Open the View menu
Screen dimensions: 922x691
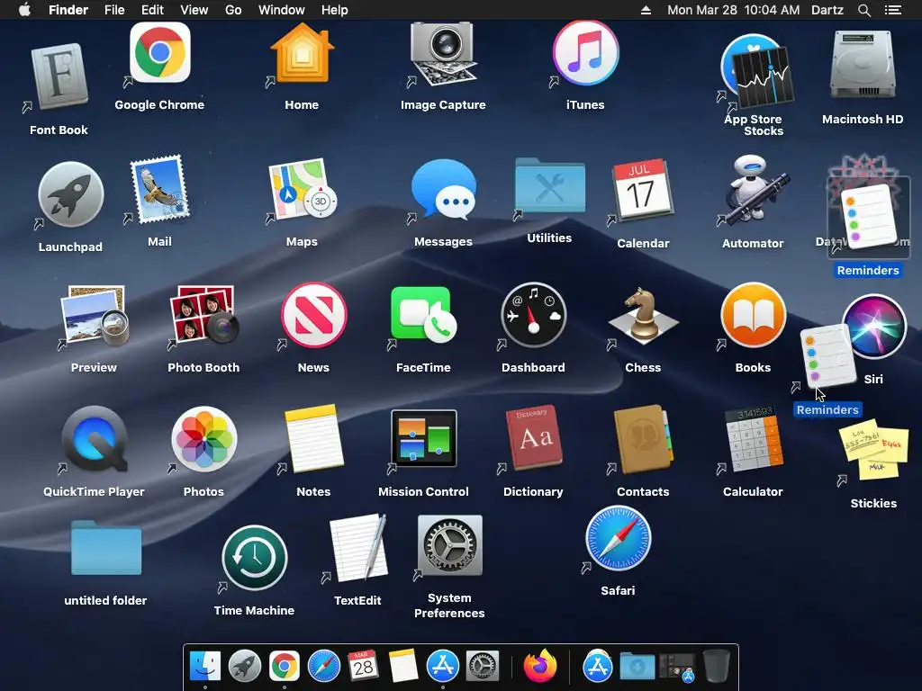click(194, 10)
